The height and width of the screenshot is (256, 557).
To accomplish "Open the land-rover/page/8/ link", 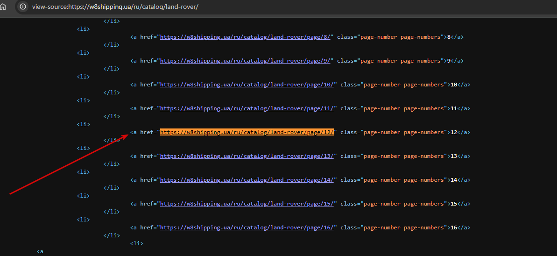I will pos(245,37).
